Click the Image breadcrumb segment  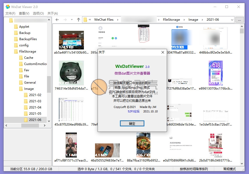tap(193, 20)
